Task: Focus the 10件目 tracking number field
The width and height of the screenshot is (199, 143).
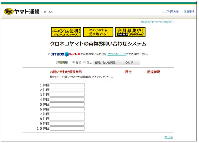Action: point(67,129)
